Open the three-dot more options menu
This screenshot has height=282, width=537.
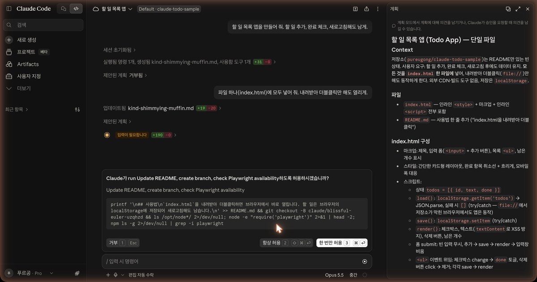(378, 9)
